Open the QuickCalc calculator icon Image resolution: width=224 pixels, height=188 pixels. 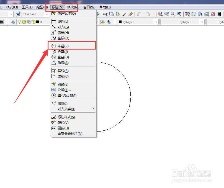219,14
